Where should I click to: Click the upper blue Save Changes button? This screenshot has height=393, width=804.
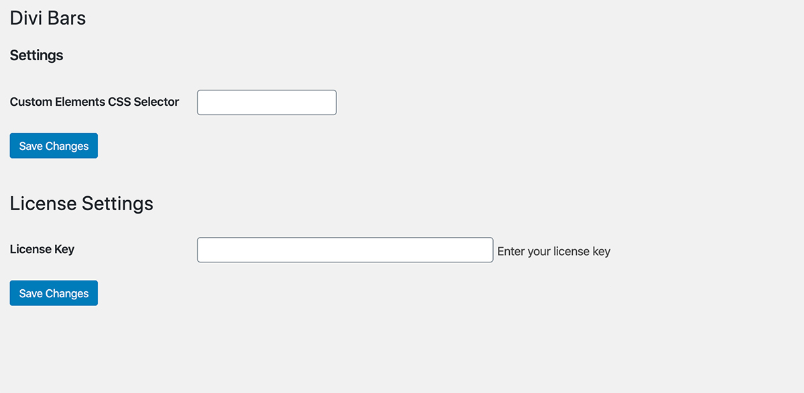tap(54, 146)
